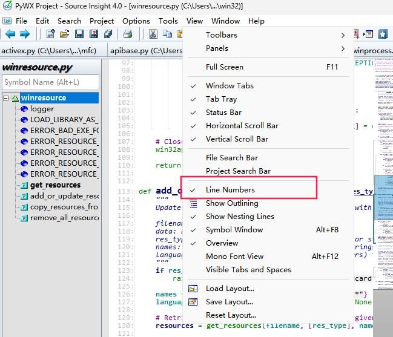This screenshot has width=393, height=337.
Task: Select Mono Font View entry
Action: click(x=268, y=257)
